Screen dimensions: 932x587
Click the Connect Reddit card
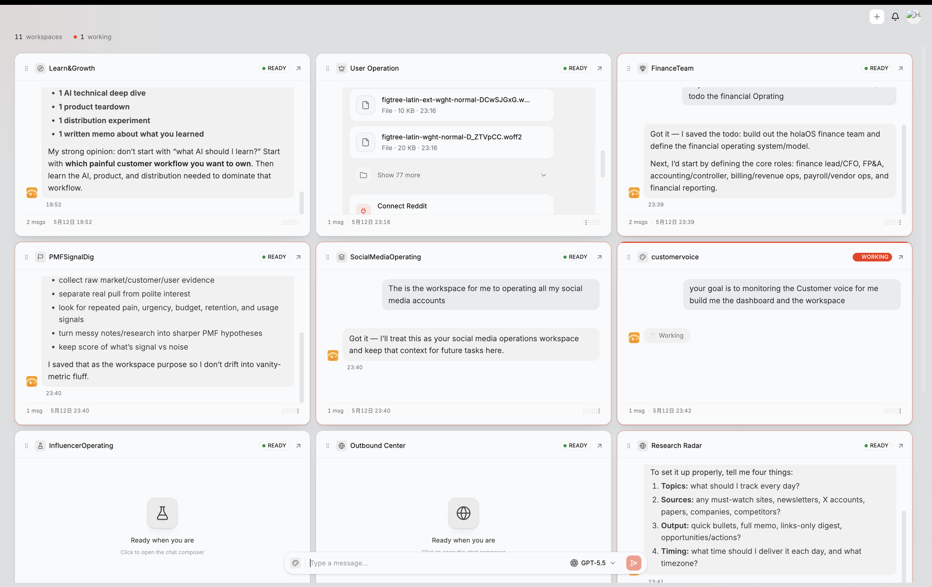pyautogui.click(x=451, y=205)
